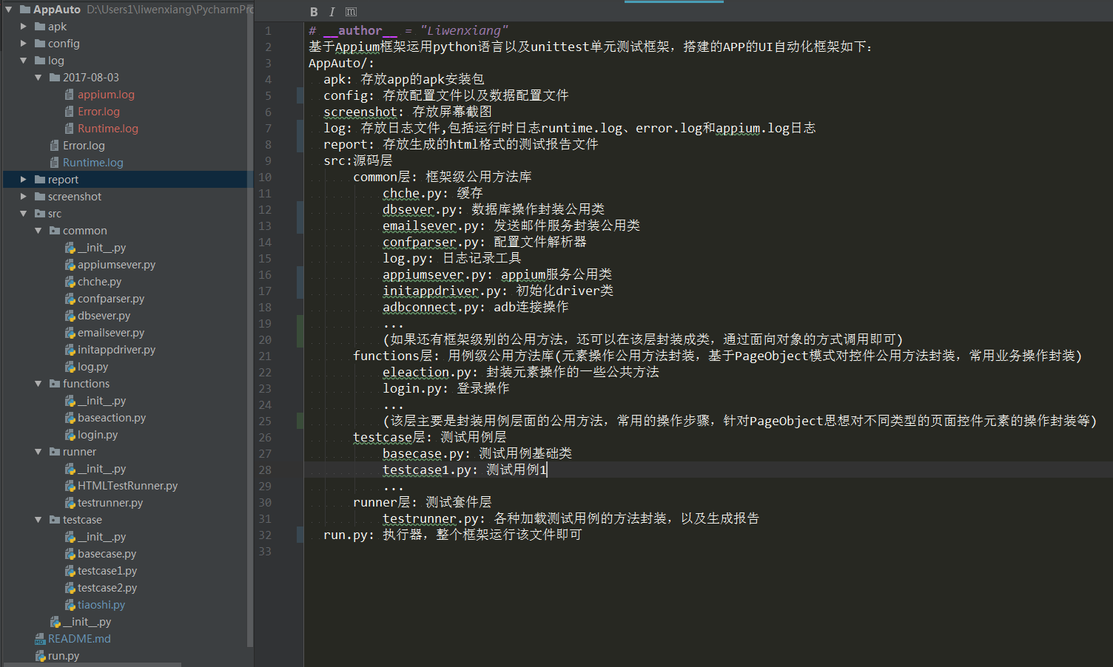Click baseaction.py file icon

pyautogui.click(x=70, y=418)
